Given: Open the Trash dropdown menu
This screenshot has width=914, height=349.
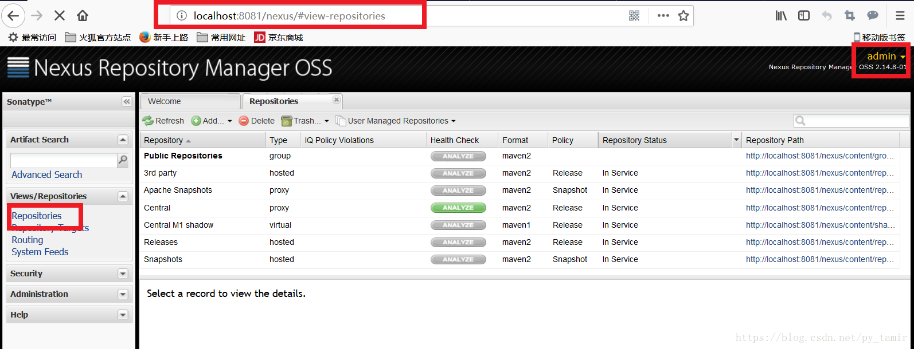Looking at the screenshot, I should point(305,121).
